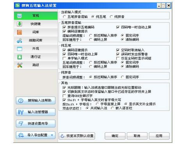195x146 pixels.
Task: Switch to the 外观 tab
Action: point(36,49)
